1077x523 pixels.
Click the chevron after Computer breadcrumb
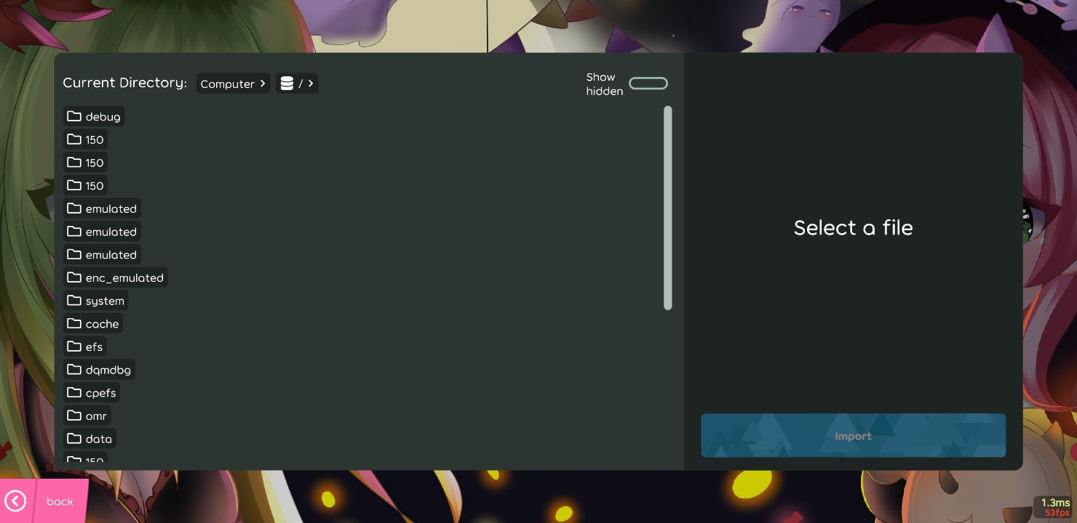coord(263,83)
